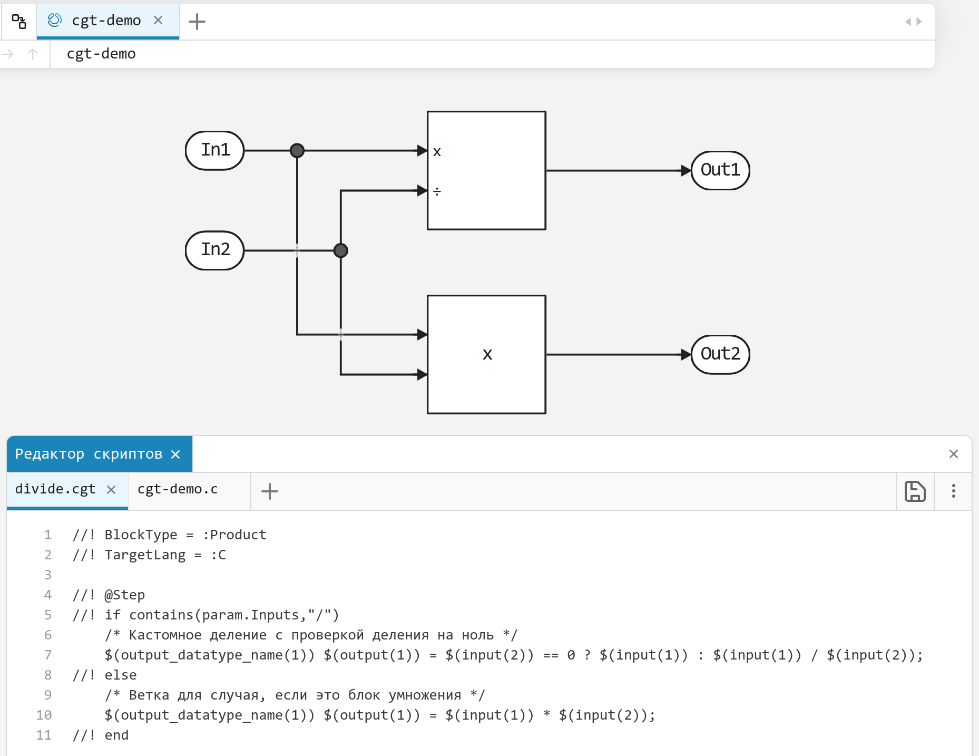Save the script with the floppy icon
Viewport: 979px width, 756px height.
(x=915, y=491)
